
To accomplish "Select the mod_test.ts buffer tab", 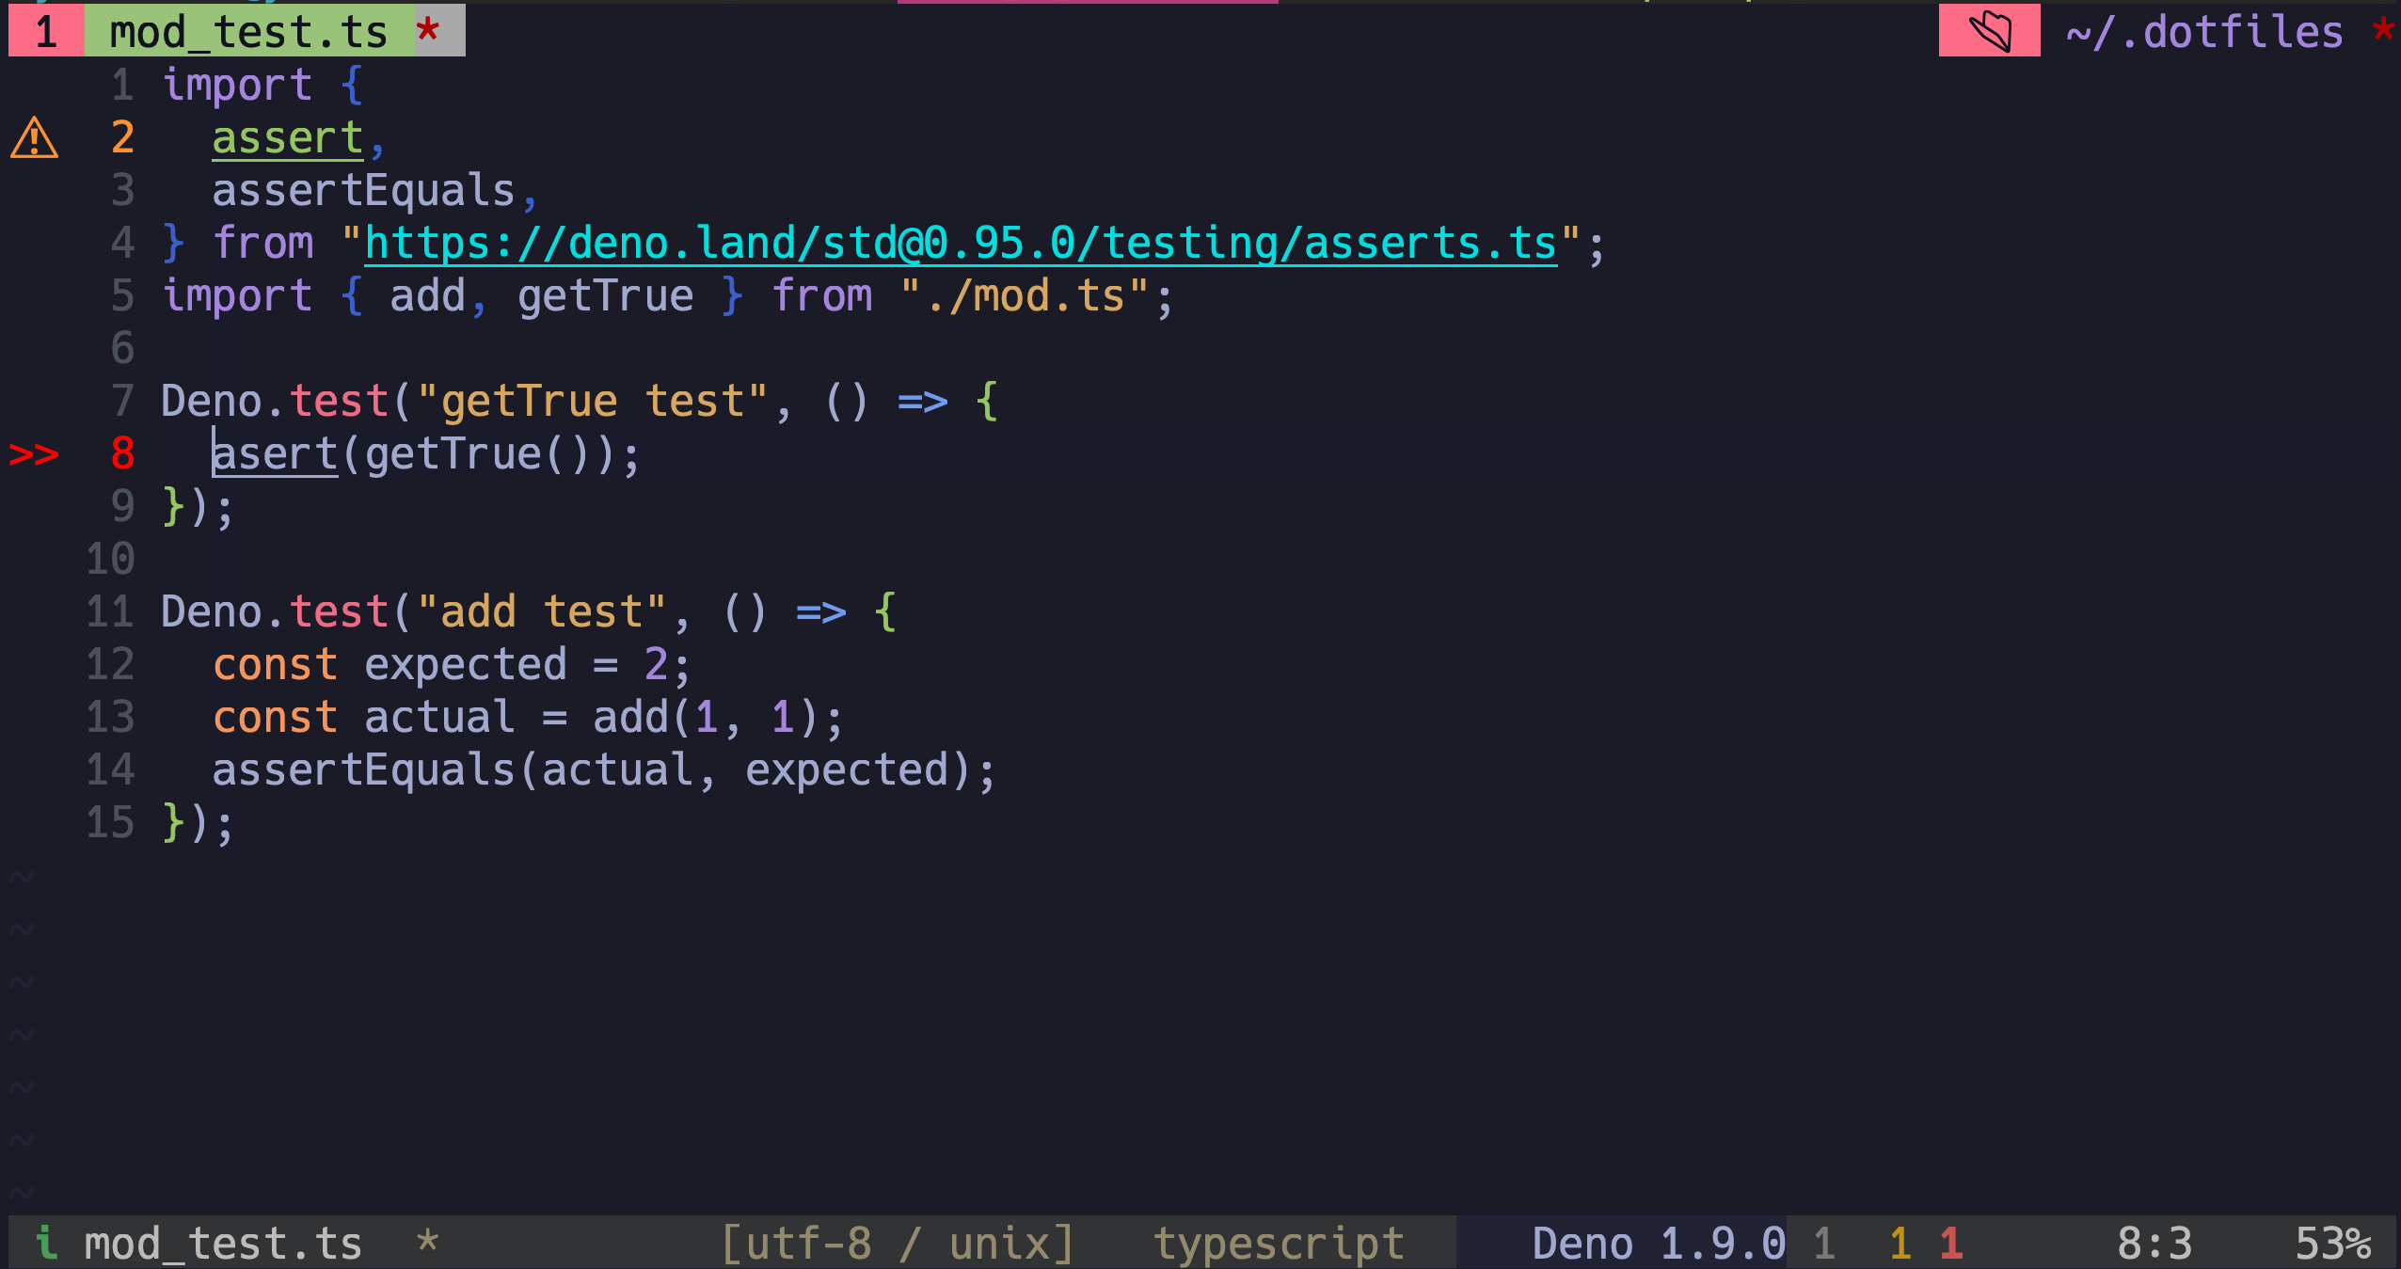I will (248, 31).
